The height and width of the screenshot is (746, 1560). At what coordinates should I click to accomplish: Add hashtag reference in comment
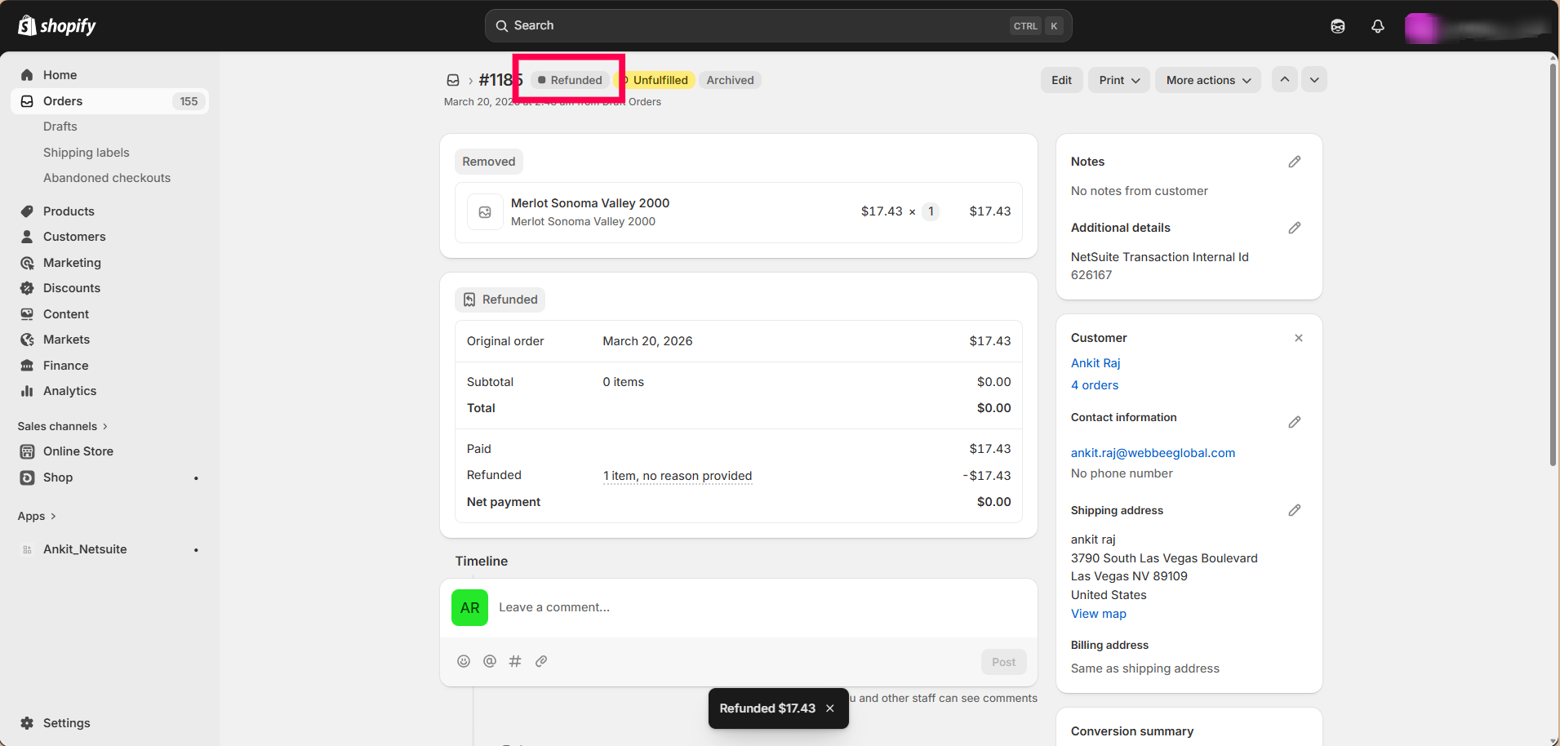(x=515, y=661)
